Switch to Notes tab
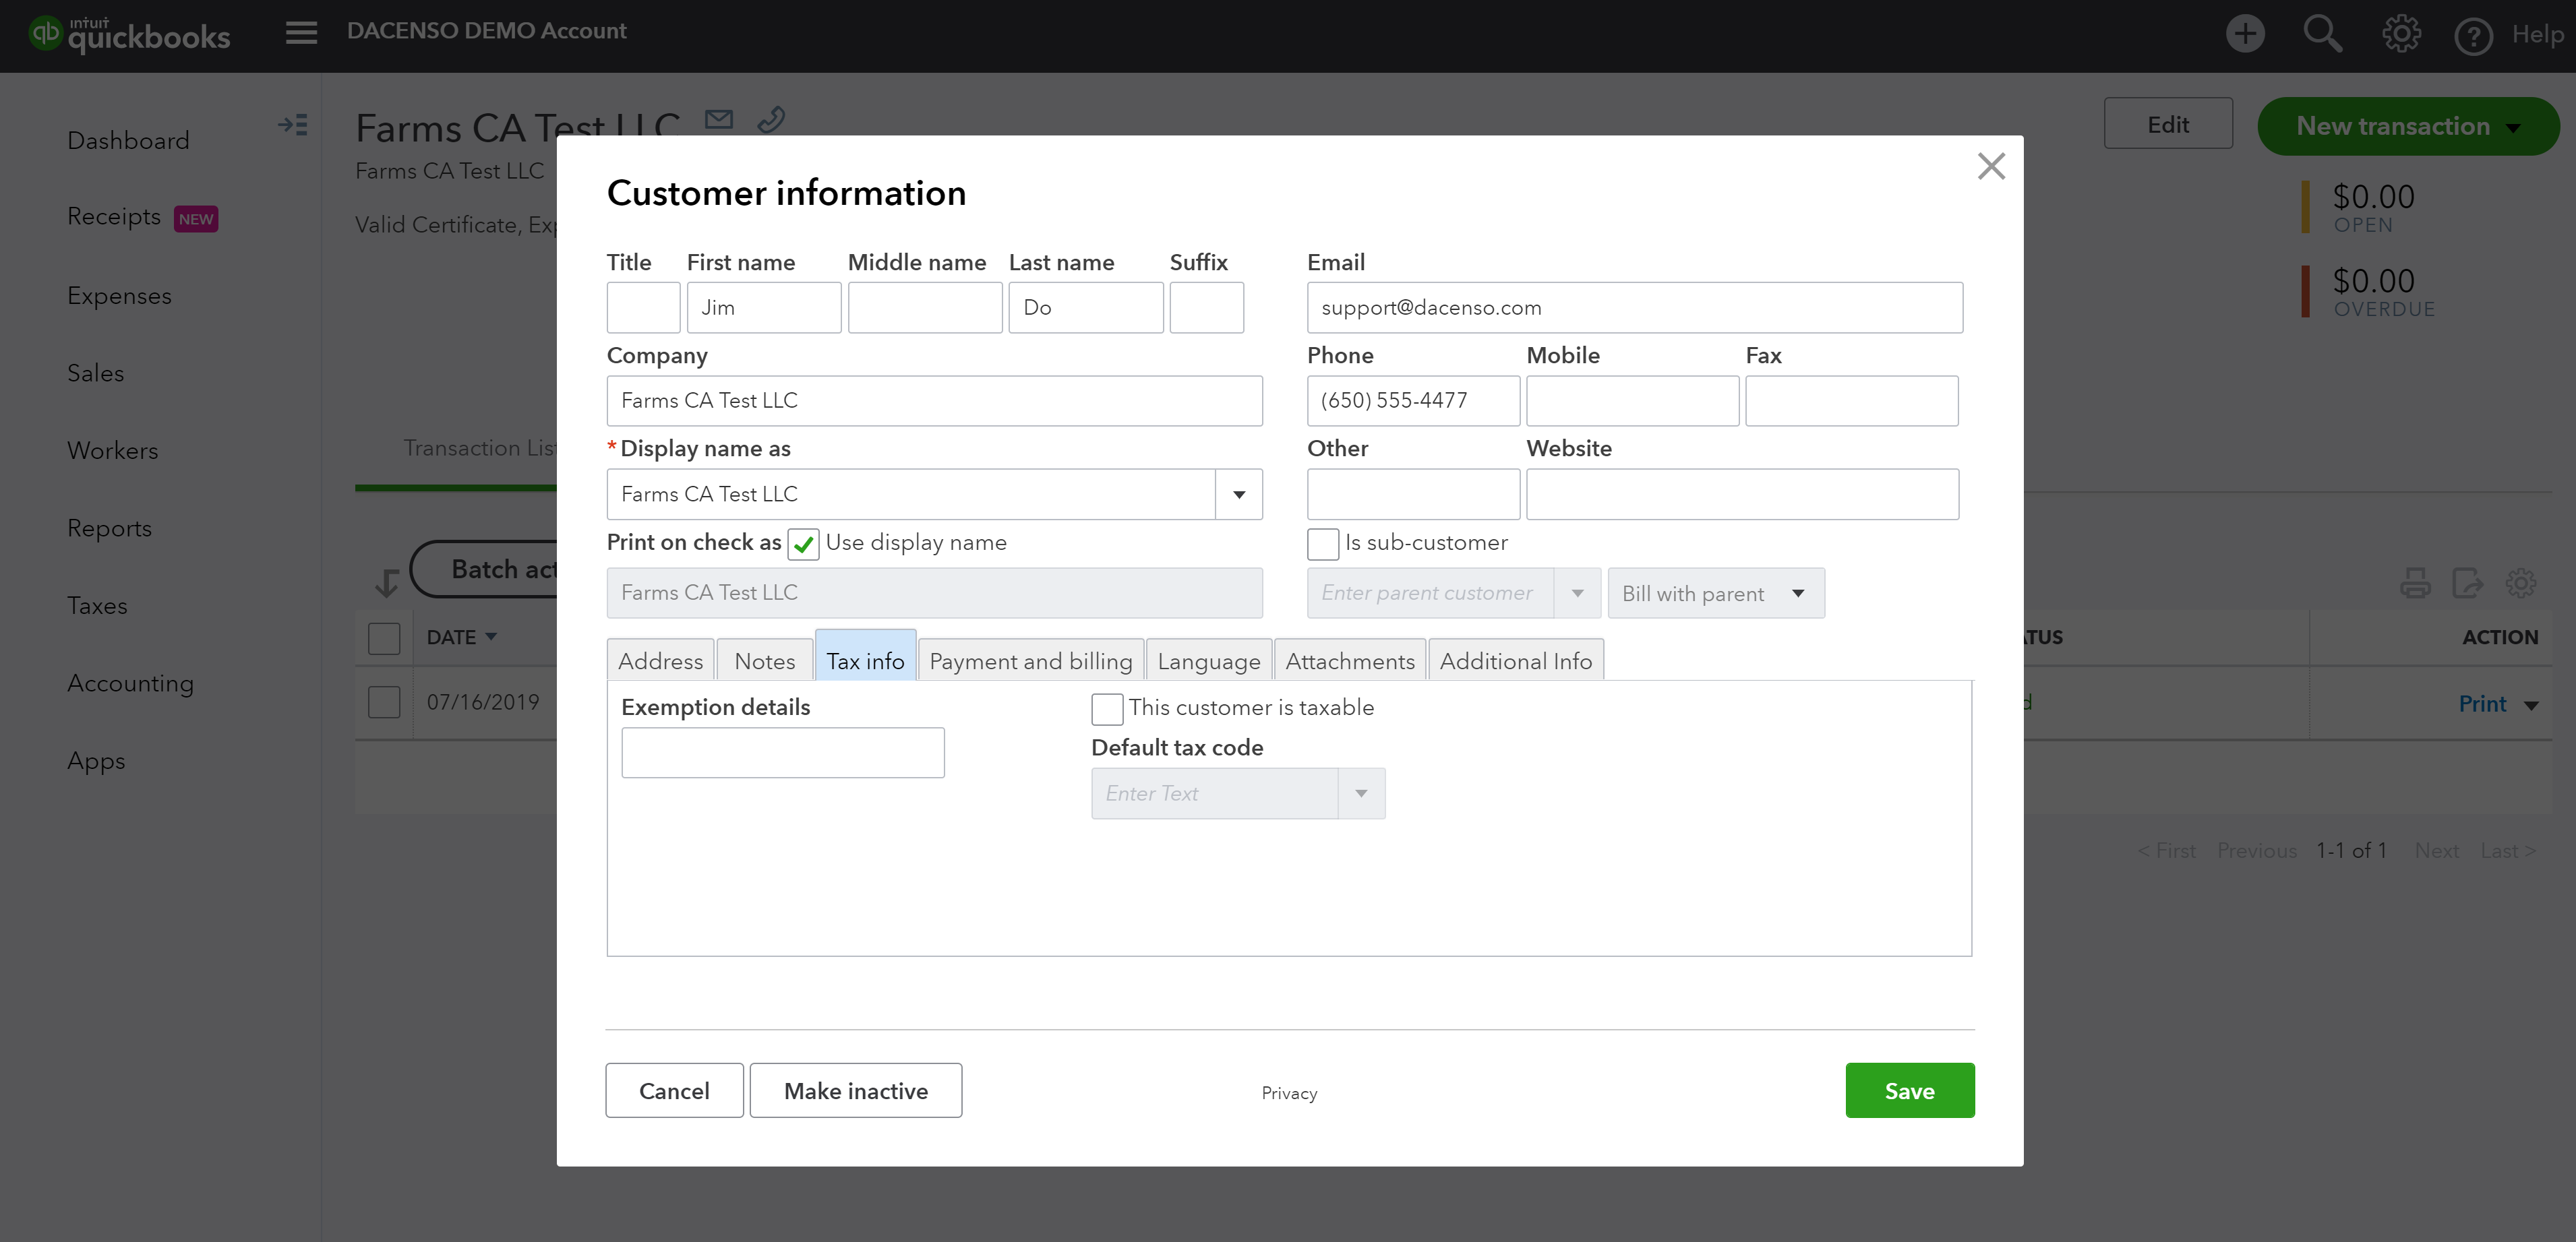 [765, 661]
